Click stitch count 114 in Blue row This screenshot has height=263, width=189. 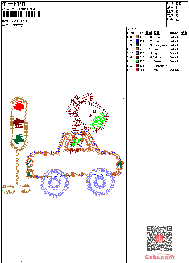142,41
